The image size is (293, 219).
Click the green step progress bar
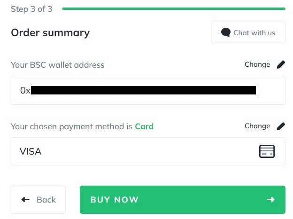tap(174, 8)
